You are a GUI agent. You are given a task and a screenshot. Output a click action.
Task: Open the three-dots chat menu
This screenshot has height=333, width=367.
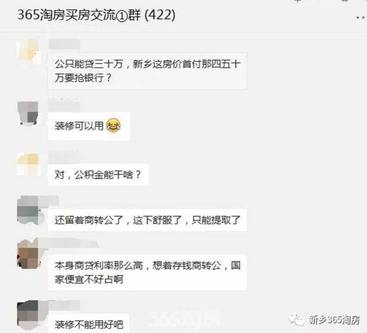point(362,17)
